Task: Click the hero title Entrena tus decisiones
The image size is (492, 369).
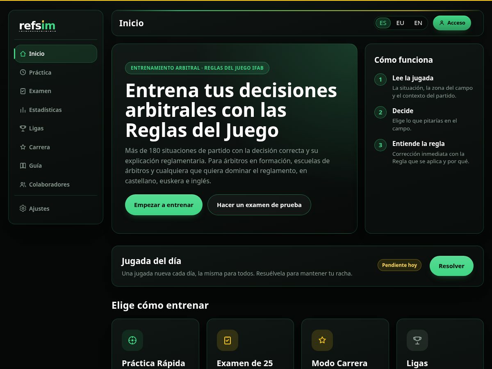Action: click(231, 110)
